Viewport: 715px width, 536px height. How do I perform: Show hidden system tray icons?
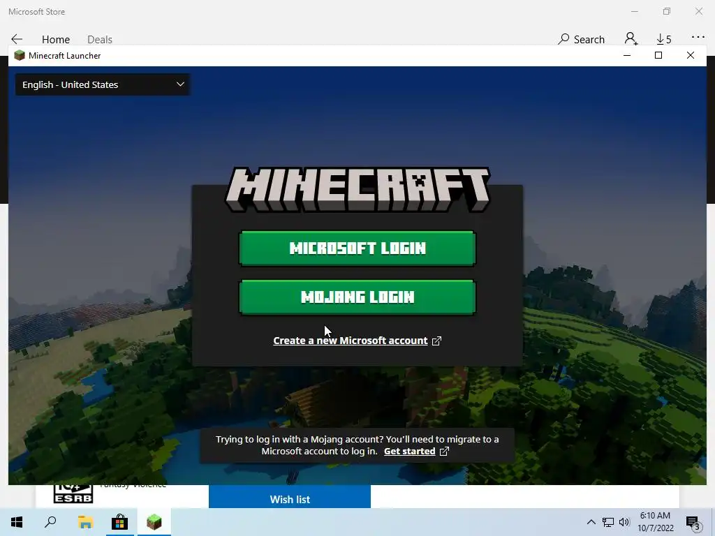[591, 522]
